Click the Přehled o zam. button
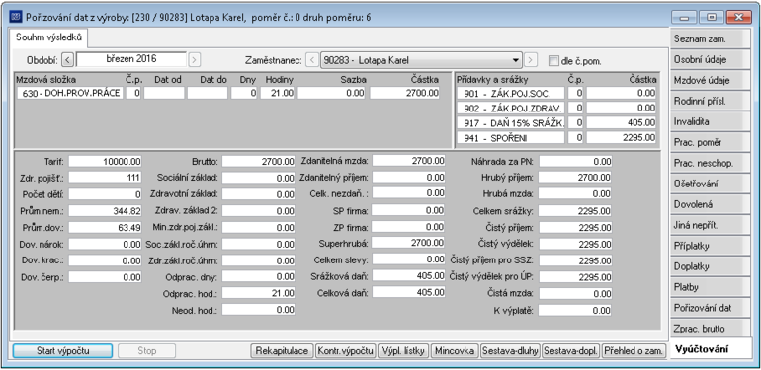 634,351
